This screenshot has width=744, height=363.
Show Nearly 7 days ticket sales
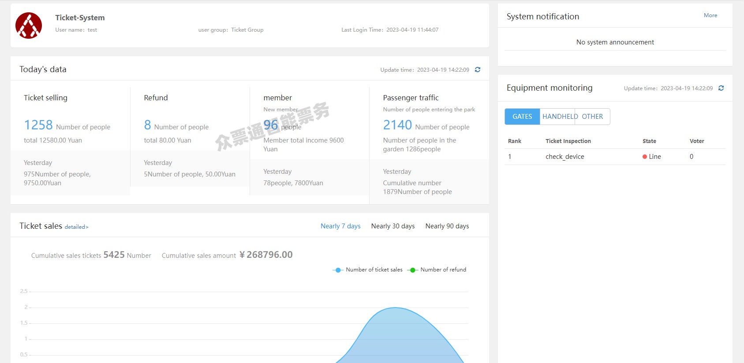click(340, 226)
